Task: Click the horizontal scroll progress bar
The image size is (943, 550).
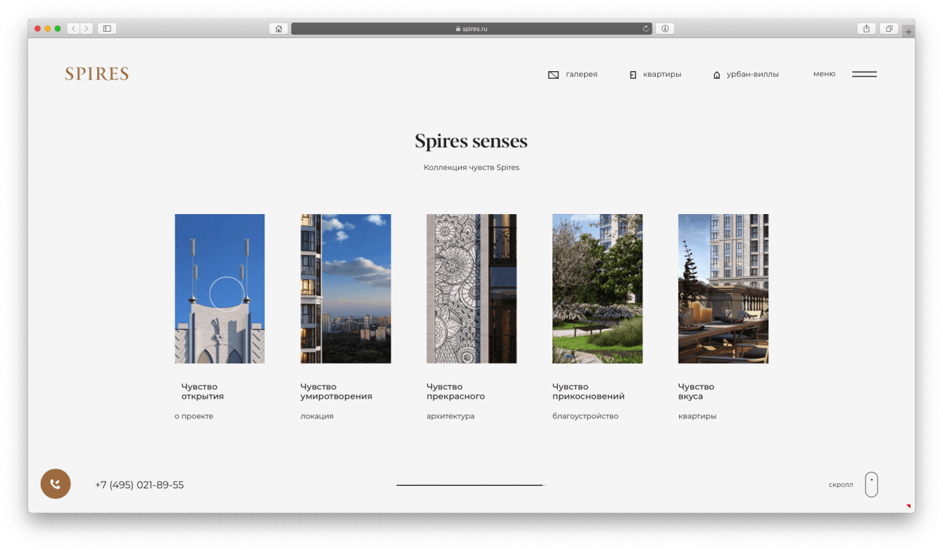Action: point(471,485)
